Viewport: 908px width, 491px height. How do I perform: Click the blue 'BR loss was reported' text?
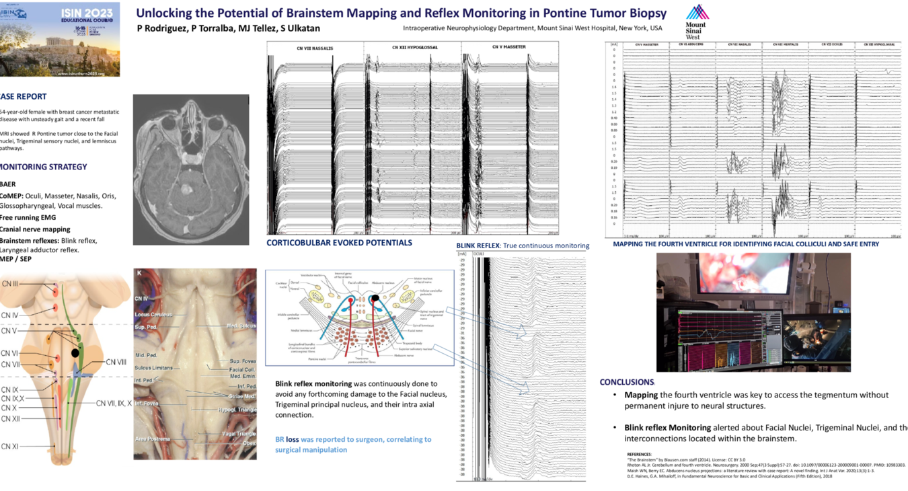pyautogui.click(x=353, y=444)
